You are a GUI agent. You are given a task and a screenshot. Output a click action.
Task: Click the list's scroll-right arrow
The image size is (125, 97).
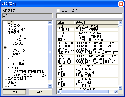116,92
